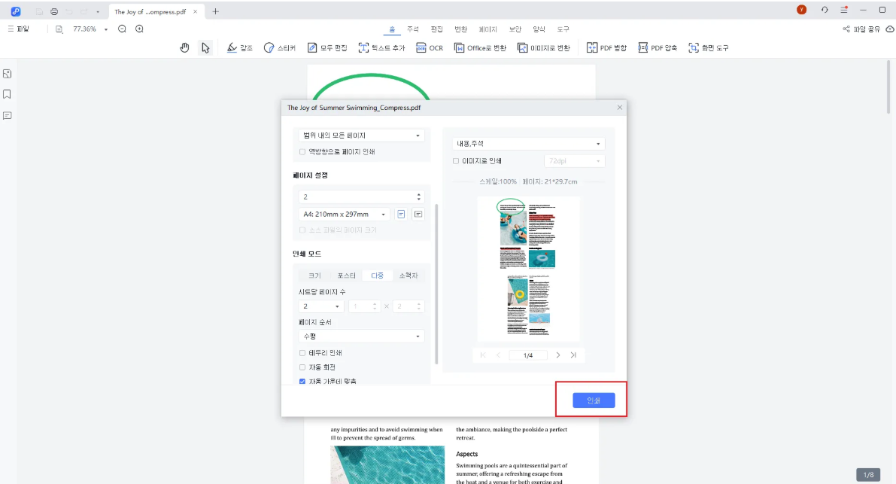Open the 화면 도구 screen tools
The width and height of the screenshot is (896, 484).
[708, 48]
